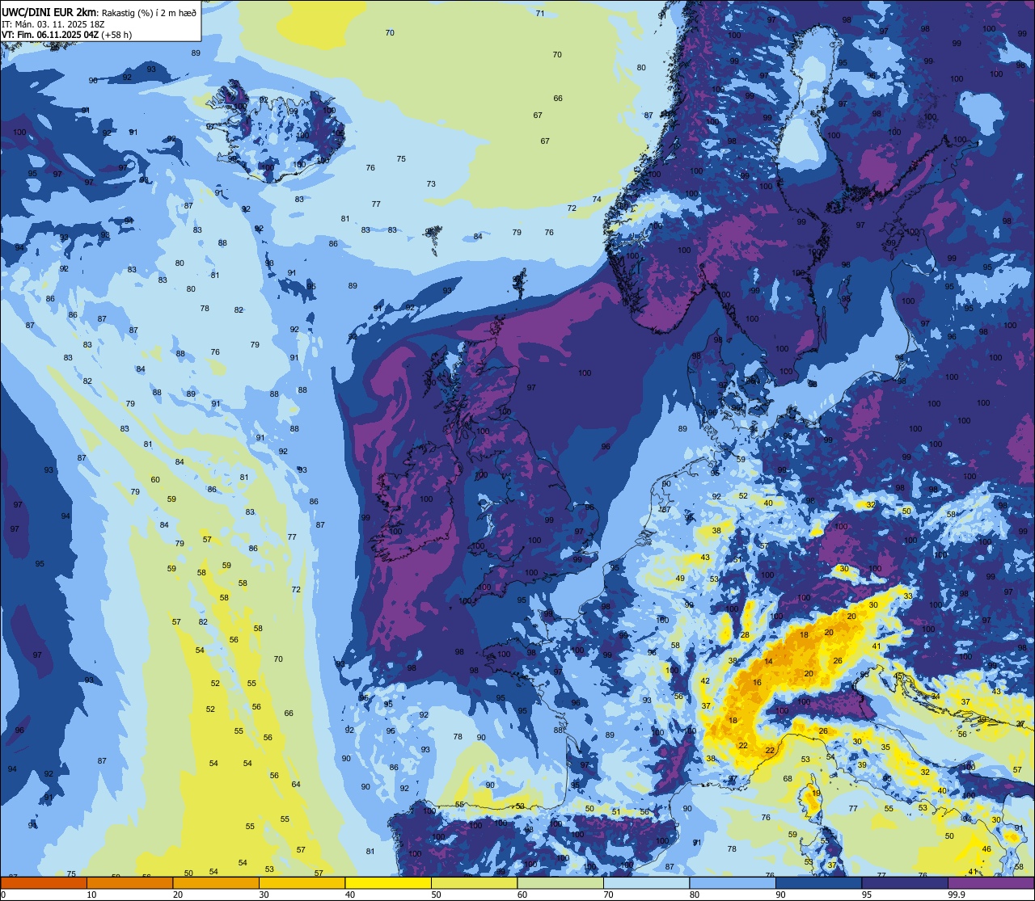Click the orange 10–20 legend swatch
The image size is (1035, 901).
pyautogui.click(x=129, y=882)
